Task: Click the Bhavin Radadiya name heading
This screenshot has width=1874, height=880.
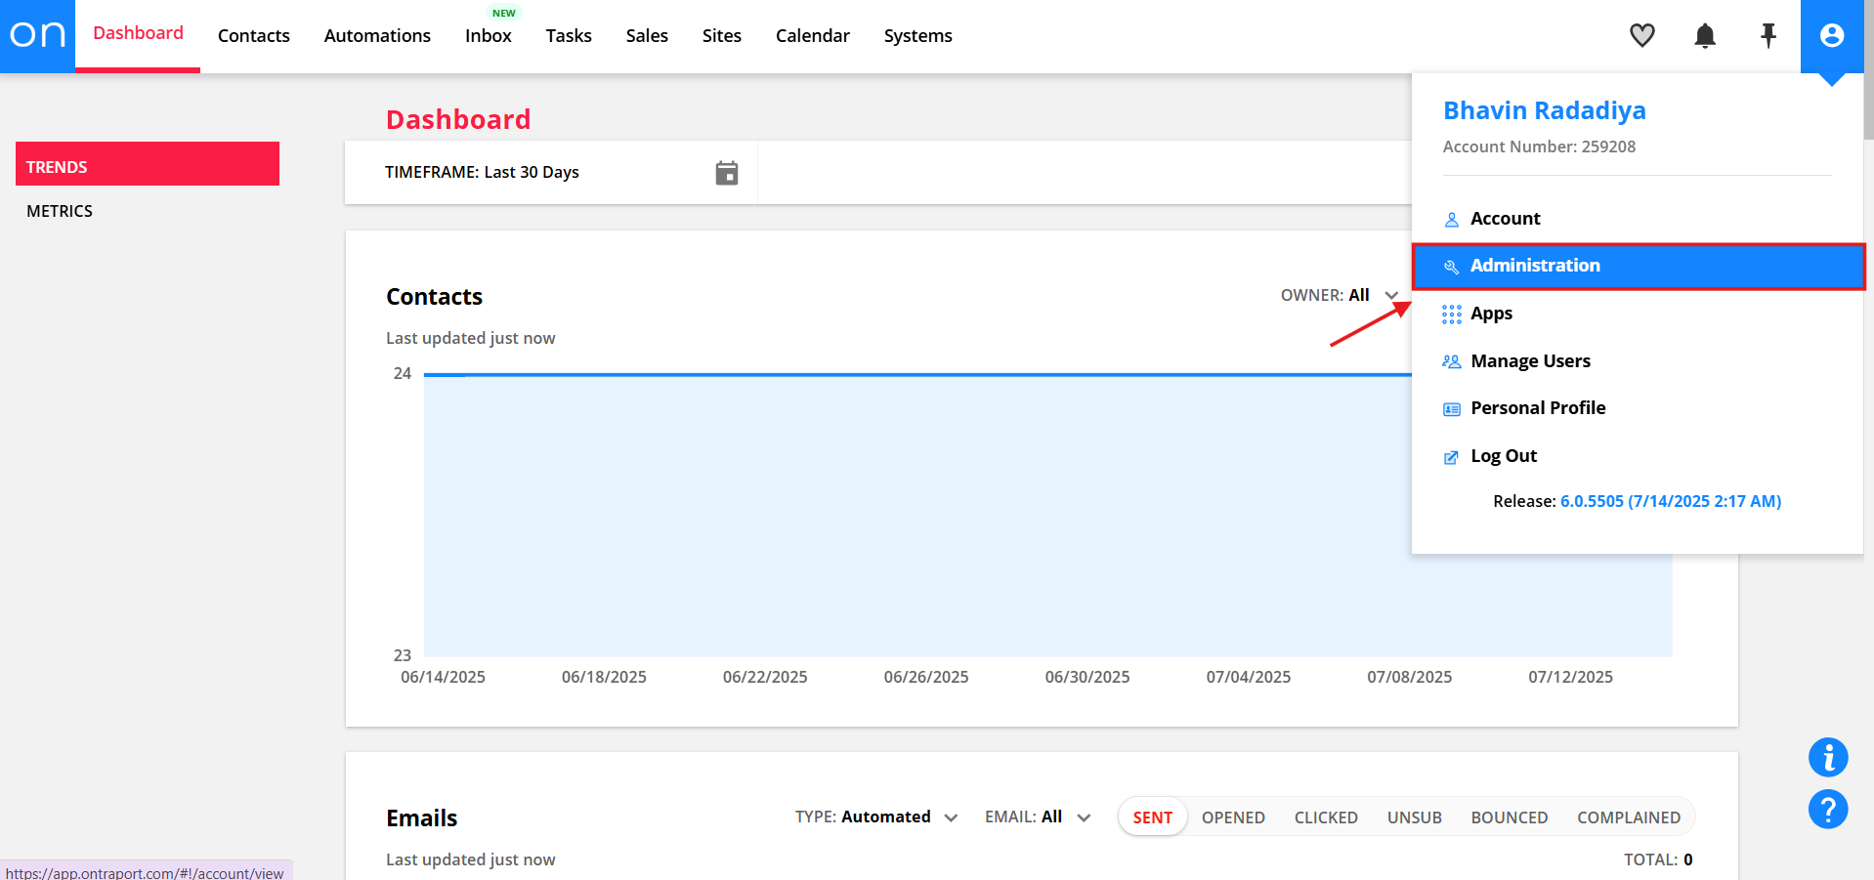Action: [1545, 110]
